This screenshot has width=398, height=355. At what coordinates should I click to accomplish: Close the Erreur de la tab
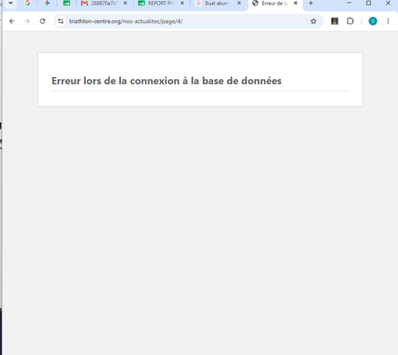[x=295, y=3]
